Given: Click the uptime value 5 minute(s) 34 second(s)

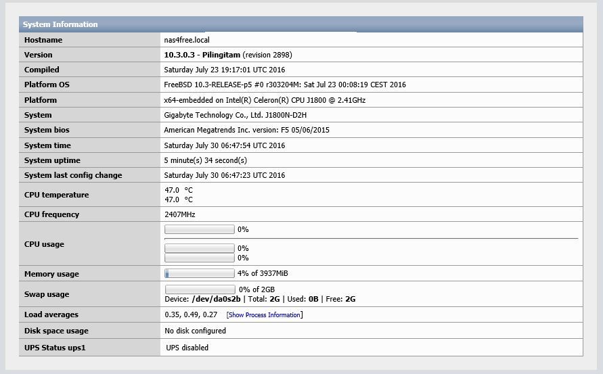Looking at the screenshot, I should [x=205, y=160].
